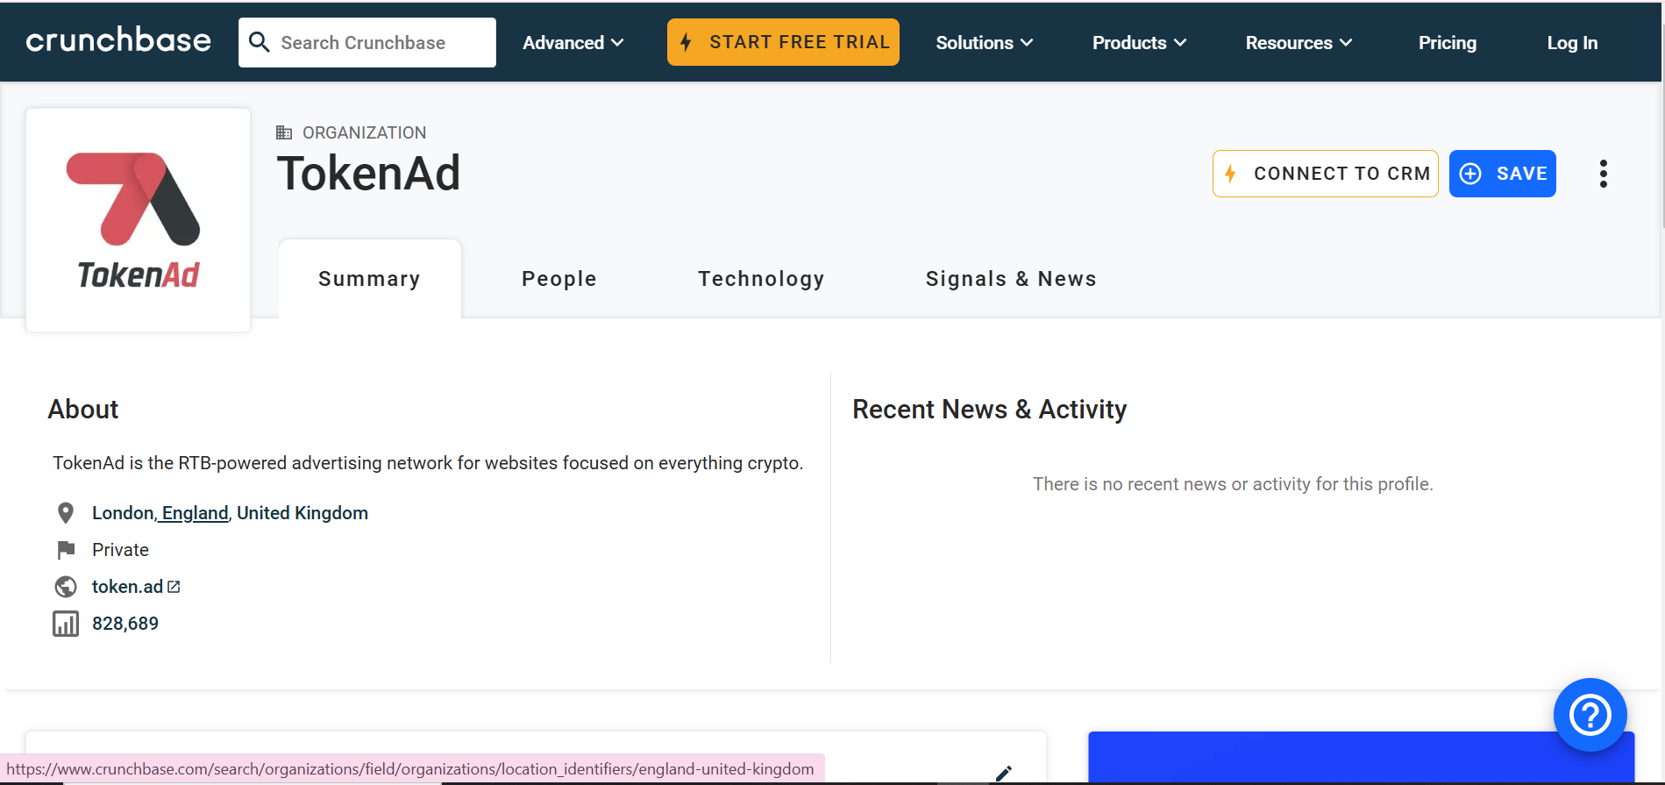Click the website globe icon
1665x785 pixels.
point(66,587)
